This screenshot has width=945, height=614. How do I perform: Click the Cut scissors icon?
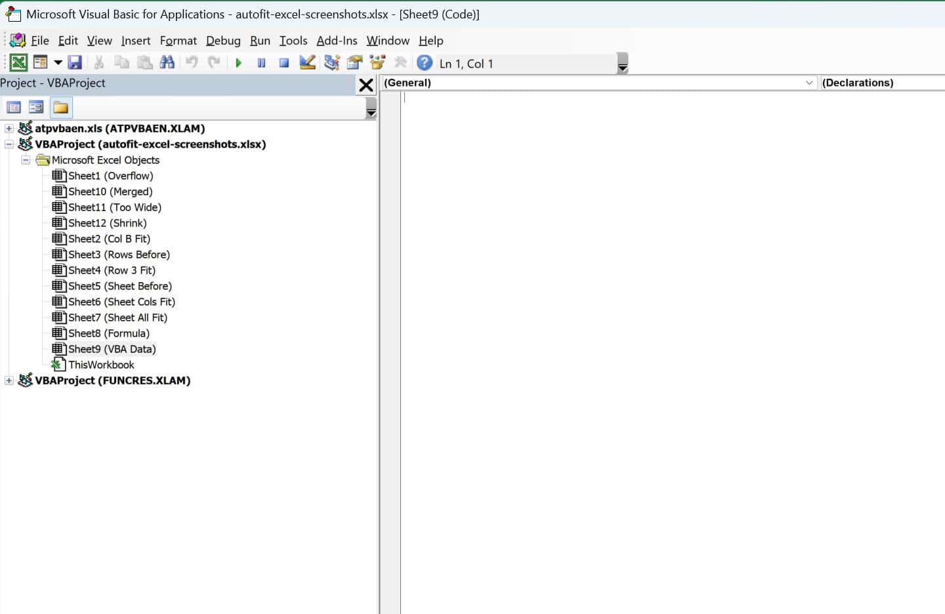click(99, 63)
